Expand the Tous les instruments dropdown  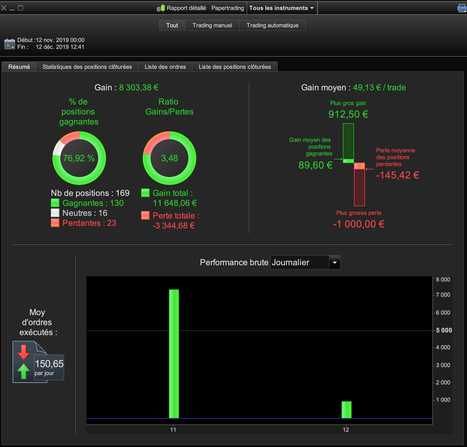tap(282, 8)
